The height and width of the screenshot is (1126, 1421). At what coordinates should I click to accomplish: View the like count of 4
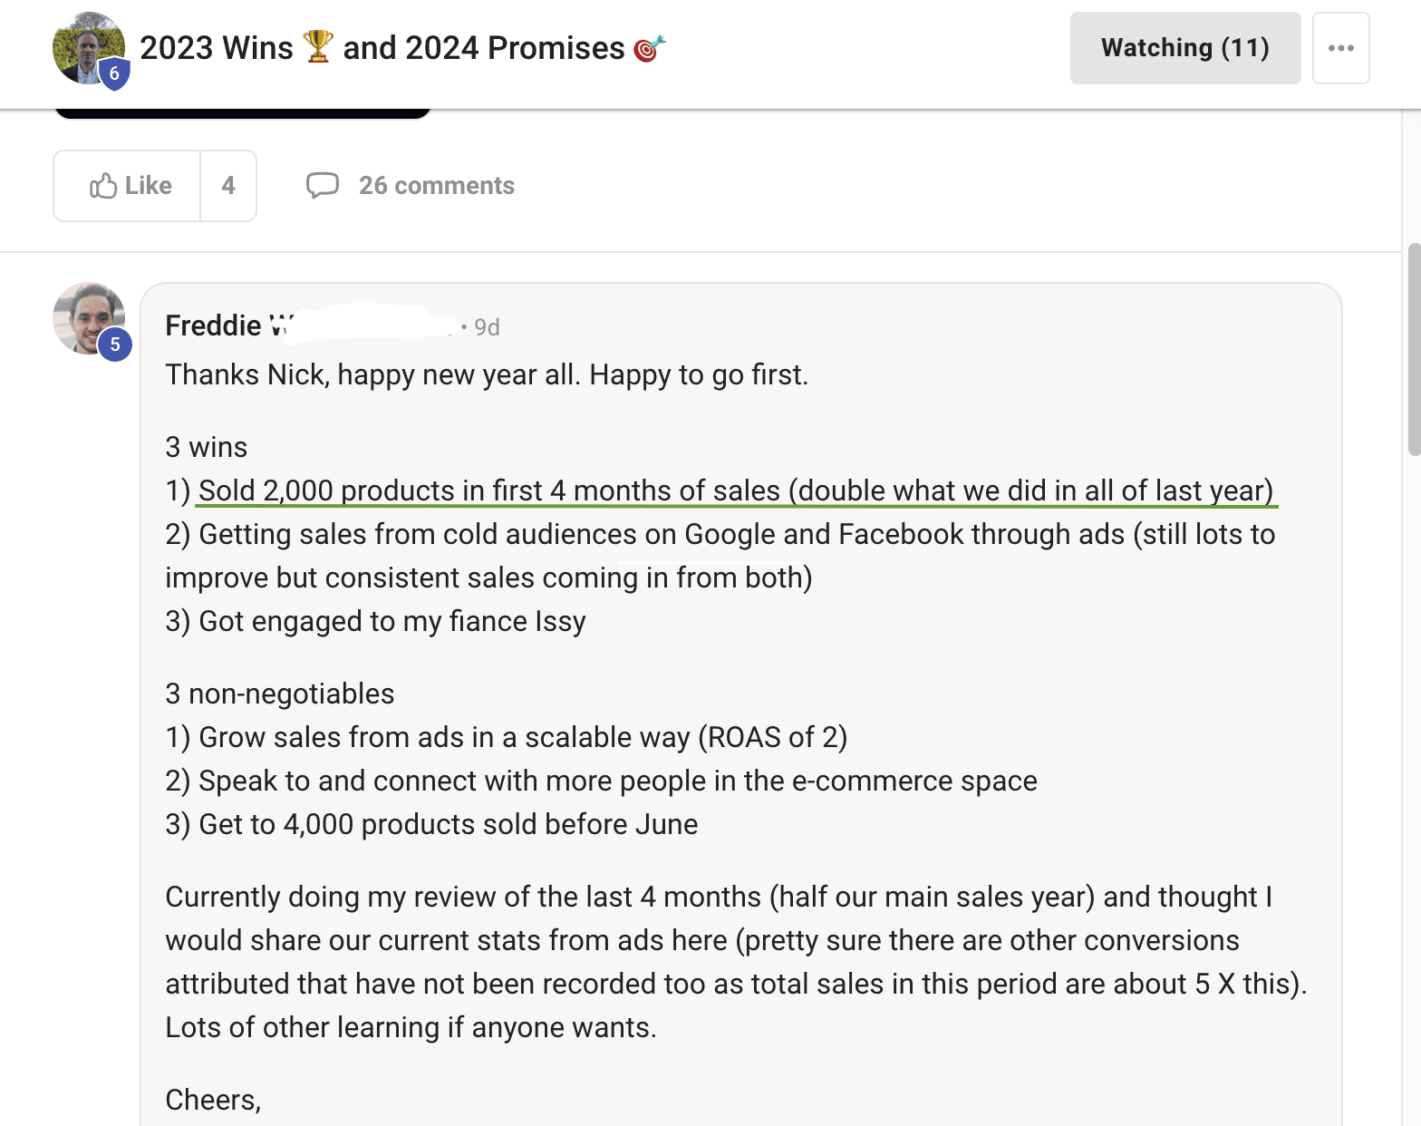228,186
